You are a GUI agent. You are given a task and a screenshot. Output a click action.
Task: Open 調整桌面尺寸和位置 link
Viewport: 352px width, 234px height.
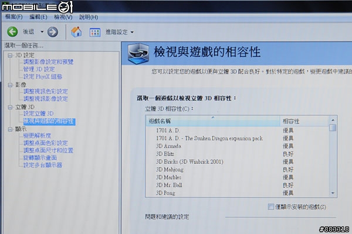coord(49,150)
